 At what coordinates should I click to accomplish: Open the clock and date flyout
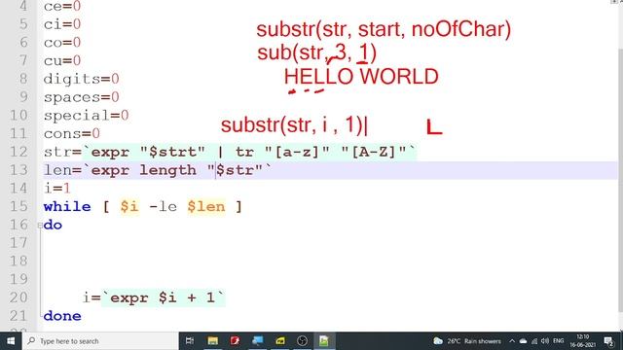coord(583,341)
